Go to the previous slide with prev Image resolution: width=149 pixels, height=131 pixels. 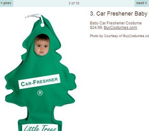pos(7,3)
